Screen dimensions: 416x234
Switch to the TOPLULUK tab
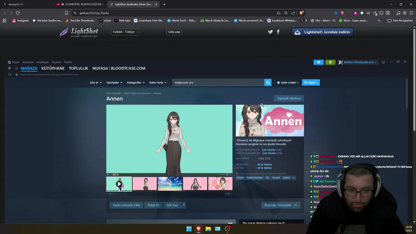coord(78,68)
